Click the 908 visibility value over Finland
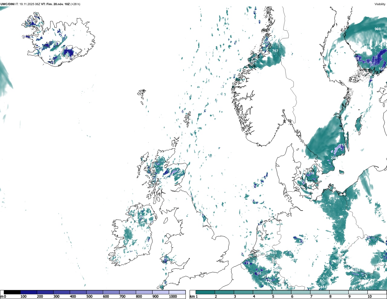The height and width of the screenshot is (299, 387). point(378,29)
